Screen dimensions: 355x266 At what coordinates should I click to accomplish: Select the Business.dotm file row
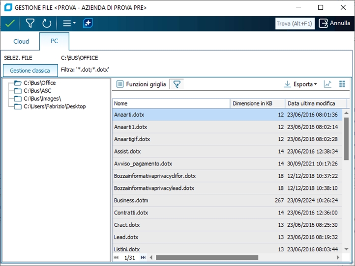(131, 200)
